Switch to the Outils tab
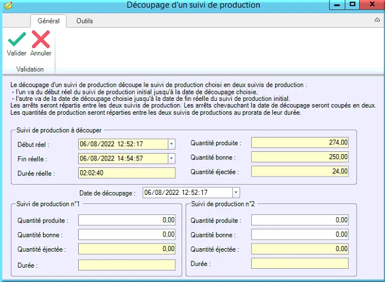 click(x=84, y=21)
